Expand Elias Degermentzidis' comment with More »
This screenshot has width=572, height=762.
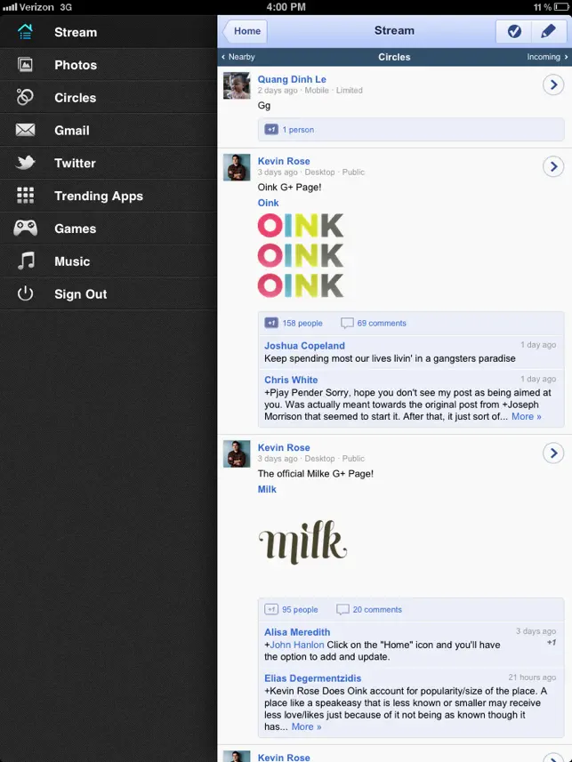306,727
